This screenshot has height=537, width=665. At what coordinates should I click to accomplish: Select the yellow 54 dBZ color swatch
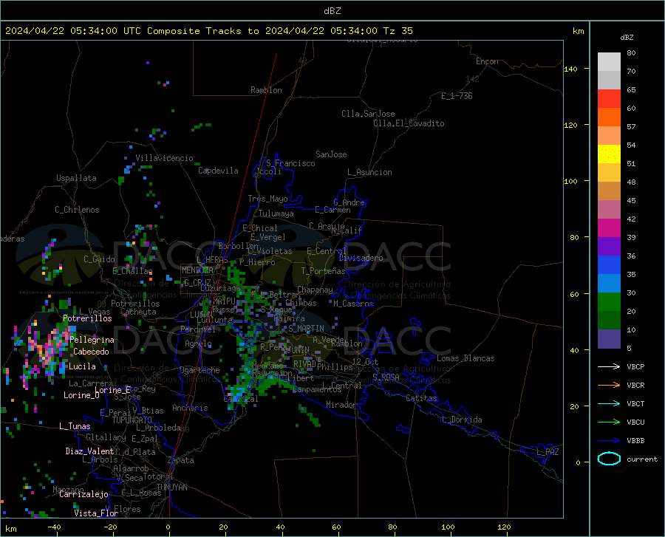pos(609,154)
